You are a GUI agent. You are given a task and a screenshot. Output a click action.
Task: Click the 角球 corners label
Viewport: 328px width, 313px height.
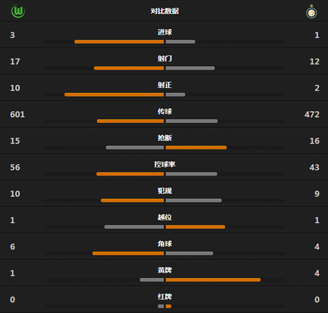pos(165,244)
